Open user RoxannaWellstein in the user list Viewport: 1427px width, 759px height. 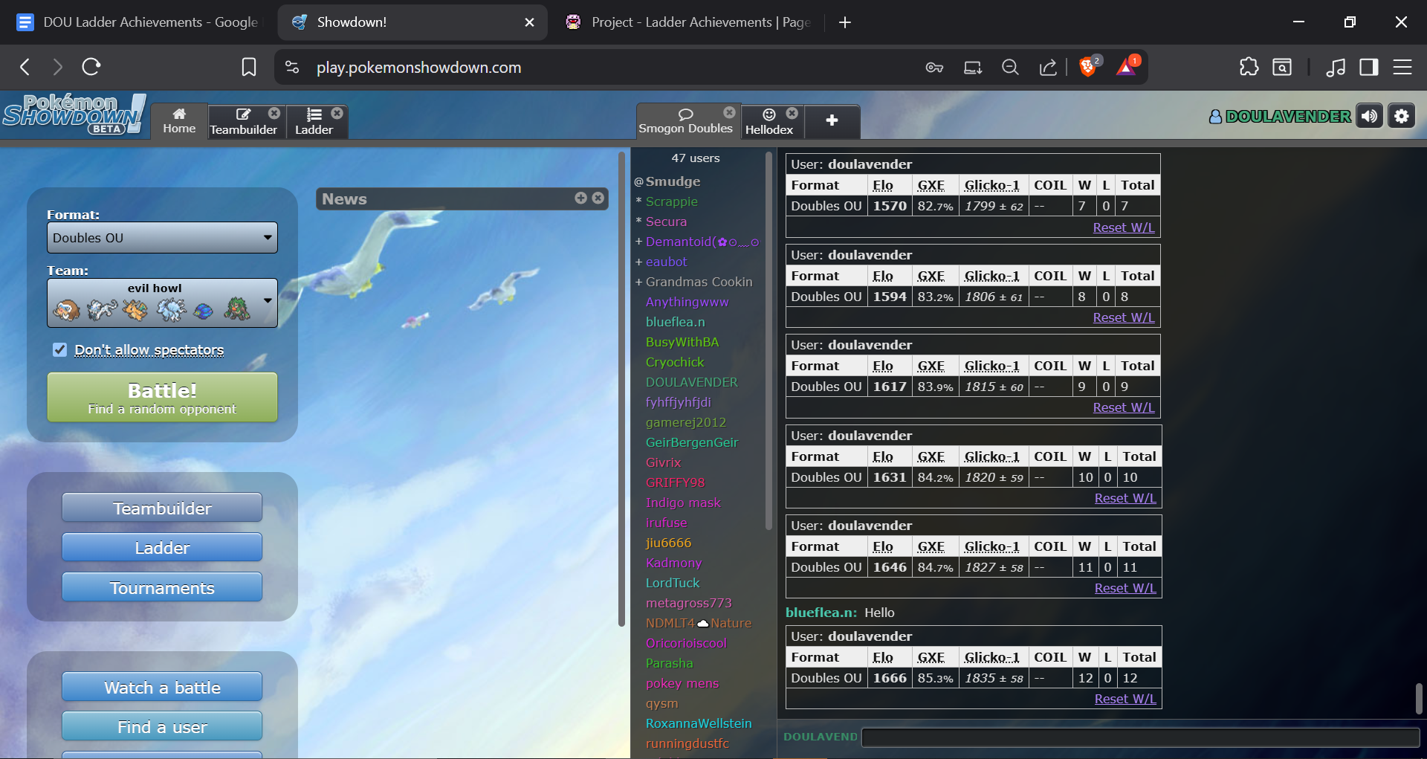tap(699, 723)
